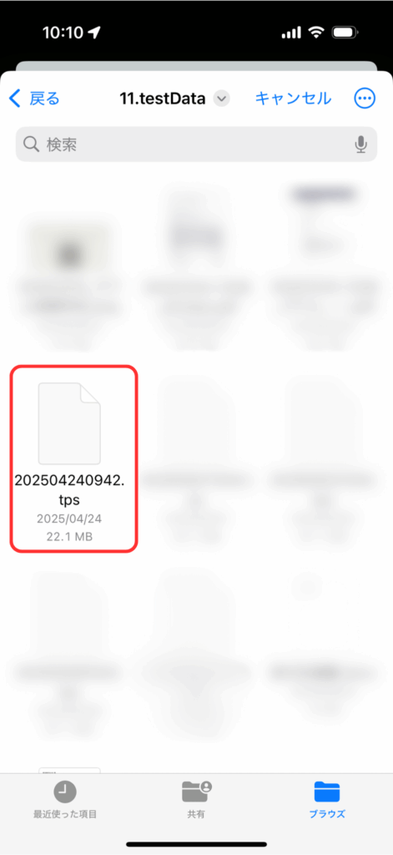The height and width of the screenshot is (855, 393).
Task: Open the 11.testData folder title menu
Action: (x=163, y=99)
